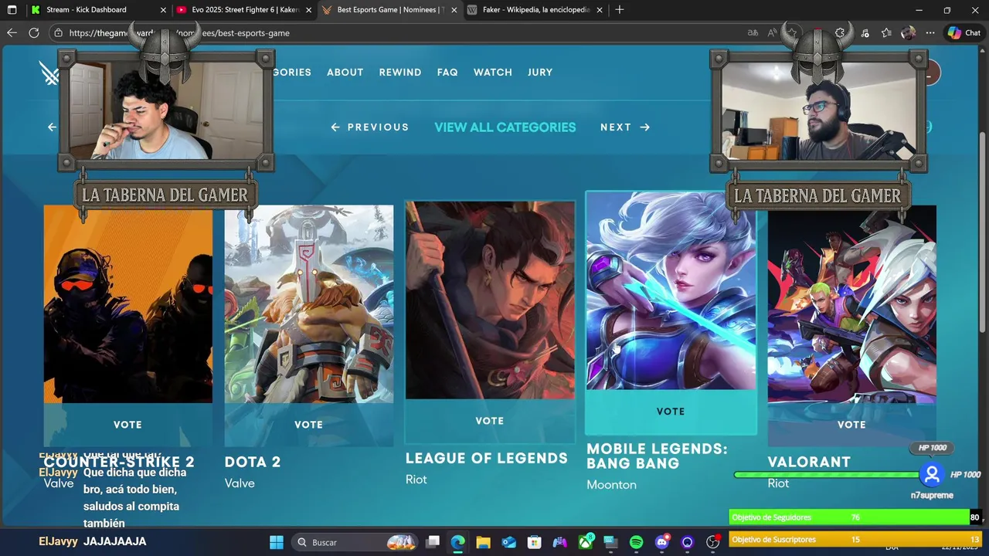989x556 pixels.
Task: Click the translate page icon in address bar
Action: click(x=753, y=33)
